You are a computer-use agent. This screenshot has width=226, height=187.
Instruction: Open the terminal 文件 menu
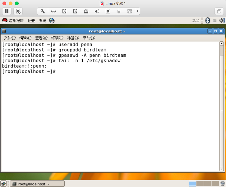[x=9, y=38]
